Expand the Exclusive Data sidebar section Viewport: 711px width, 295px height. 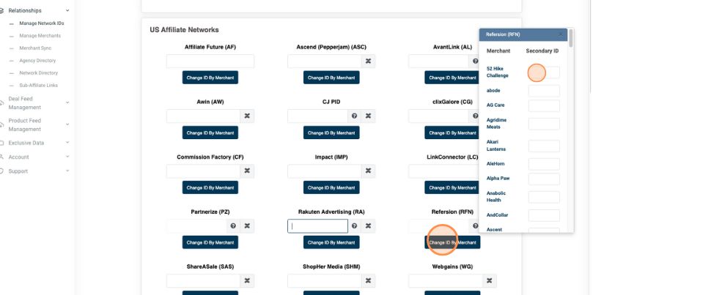pos(67,143)
